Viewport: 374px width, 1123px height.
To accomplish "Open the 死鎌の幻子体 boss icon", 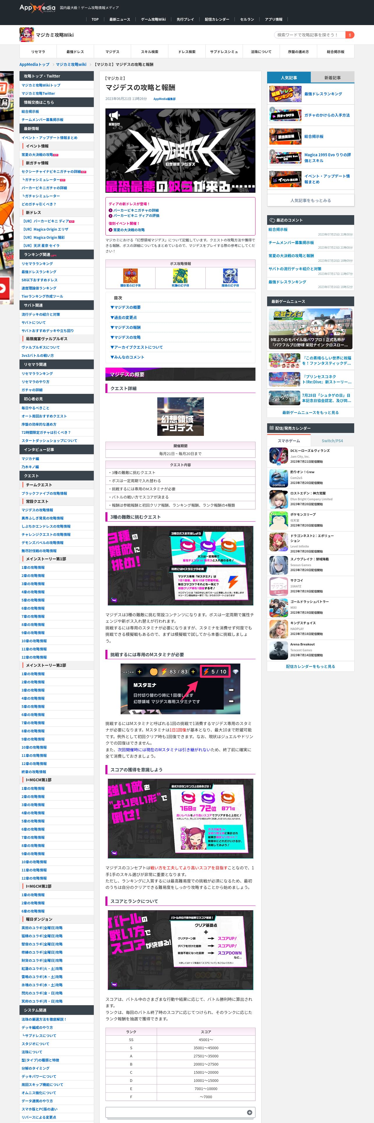I will tap(180, 276).
